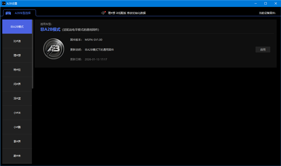Click the car icon in A2B车型选择 tab
This screenshot has height=166, width=281.
click(x=8, y=13)
